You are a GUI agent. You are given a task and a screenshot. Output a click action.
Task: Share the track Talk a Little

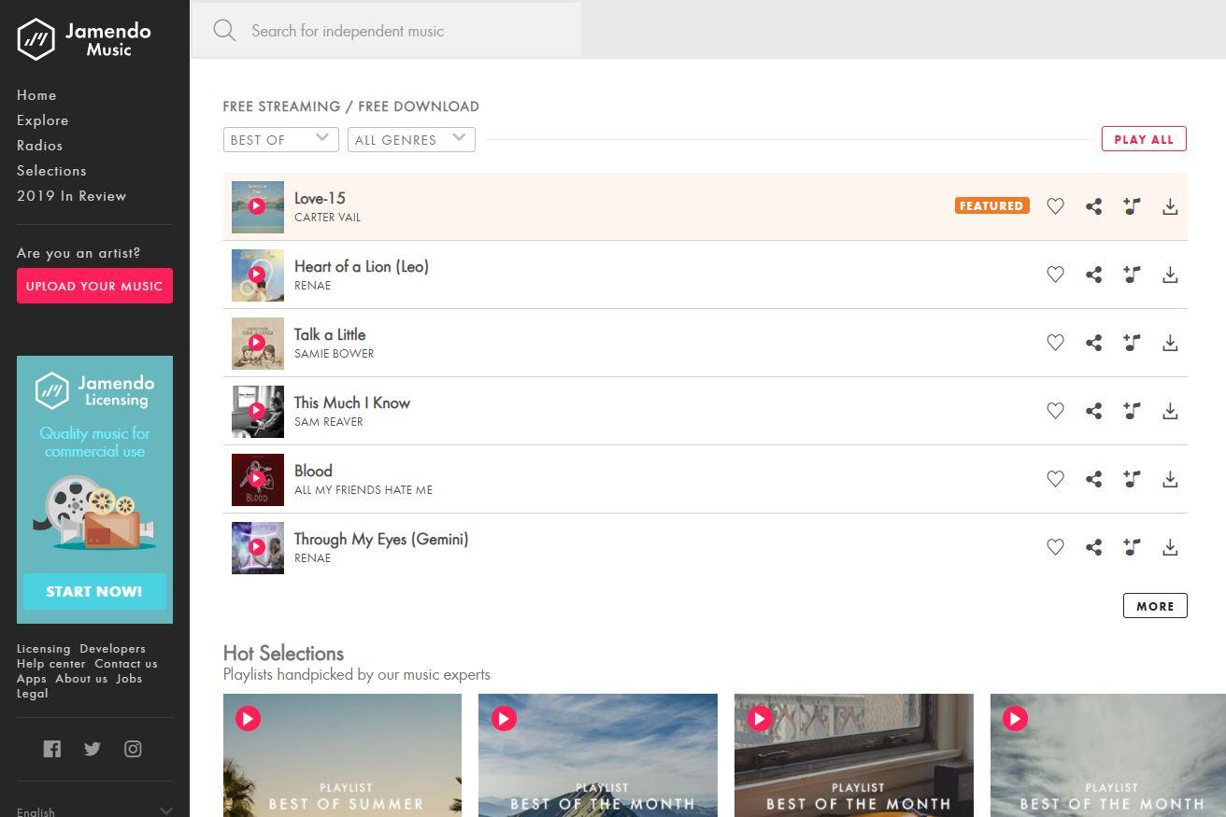(1093, 343)
